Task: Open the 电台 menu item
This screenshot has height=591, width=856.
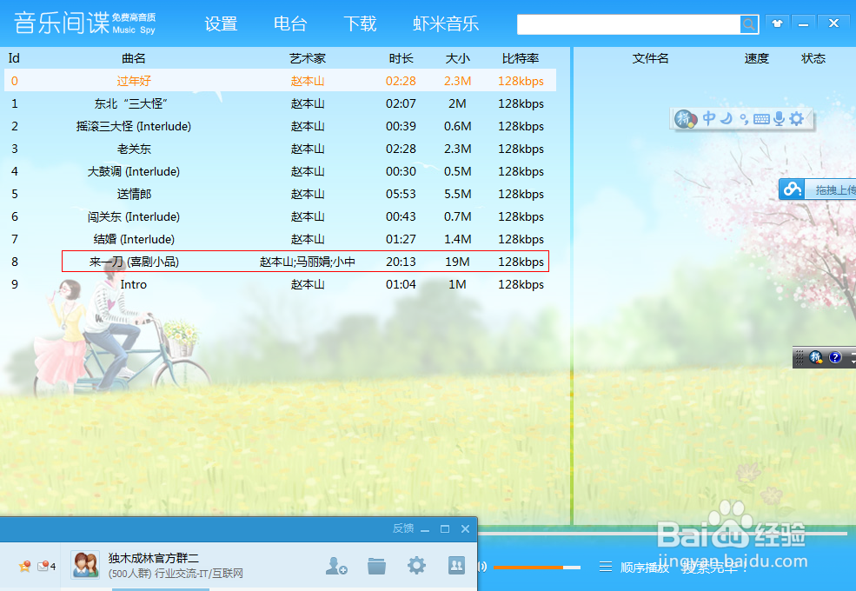Action: 290,23
